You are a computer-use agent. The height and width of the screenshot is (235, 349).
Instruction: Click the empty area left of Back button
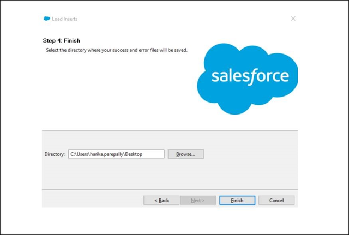pyautogui.click(x=93, y=200)
